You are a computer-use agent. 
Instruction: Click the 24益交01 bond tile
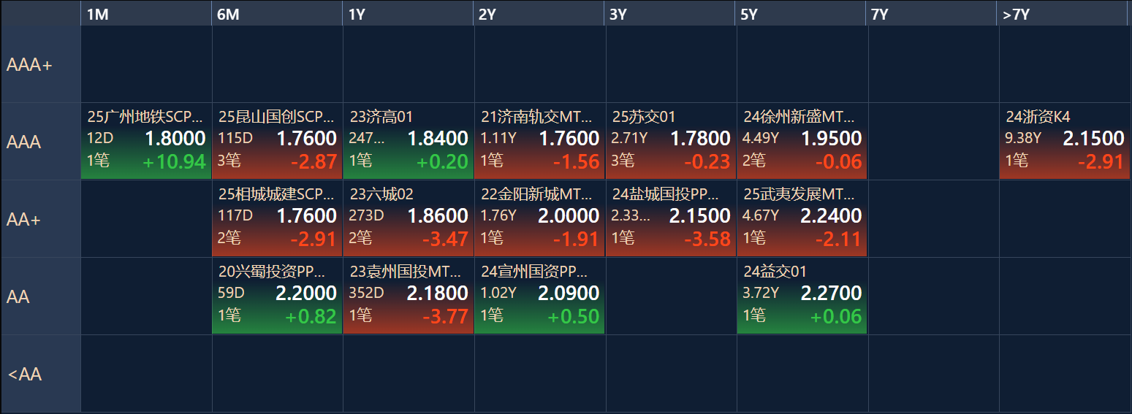coord(802,296)
